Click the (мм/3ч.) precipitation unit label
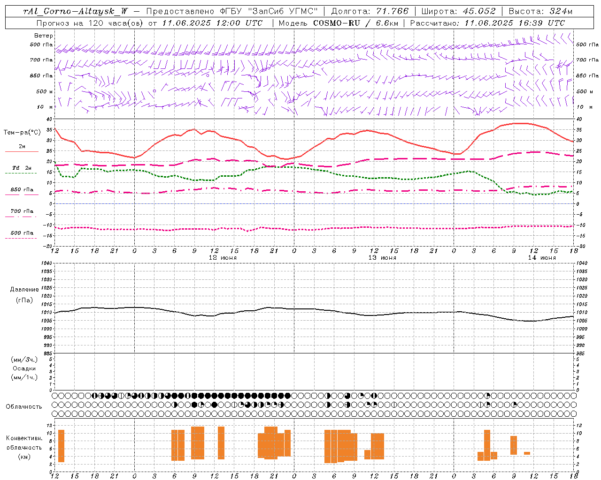 click(24, 360)
